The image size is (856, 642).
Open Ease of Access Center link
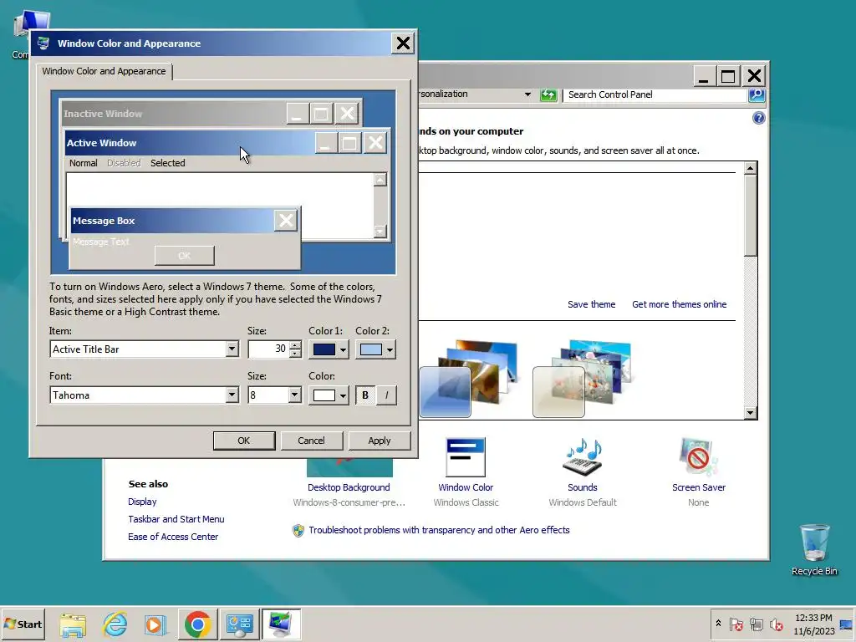pyautogui.click(x=172, y=537)
